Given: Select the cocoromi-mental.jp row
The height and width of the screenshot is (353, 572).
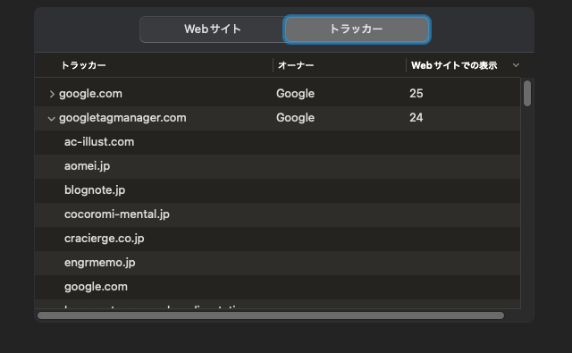Looking at the screenshot, I should point(278,214).
